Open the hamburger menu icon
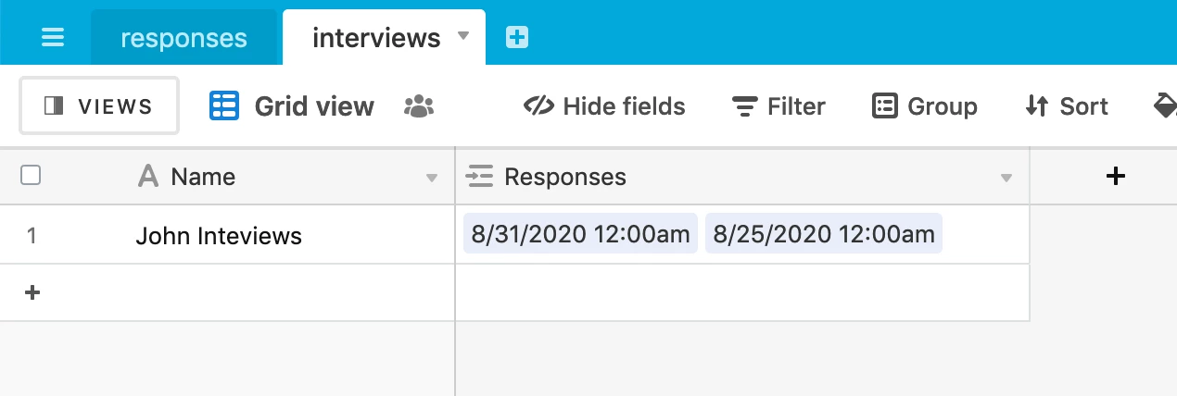 [53, 38]
